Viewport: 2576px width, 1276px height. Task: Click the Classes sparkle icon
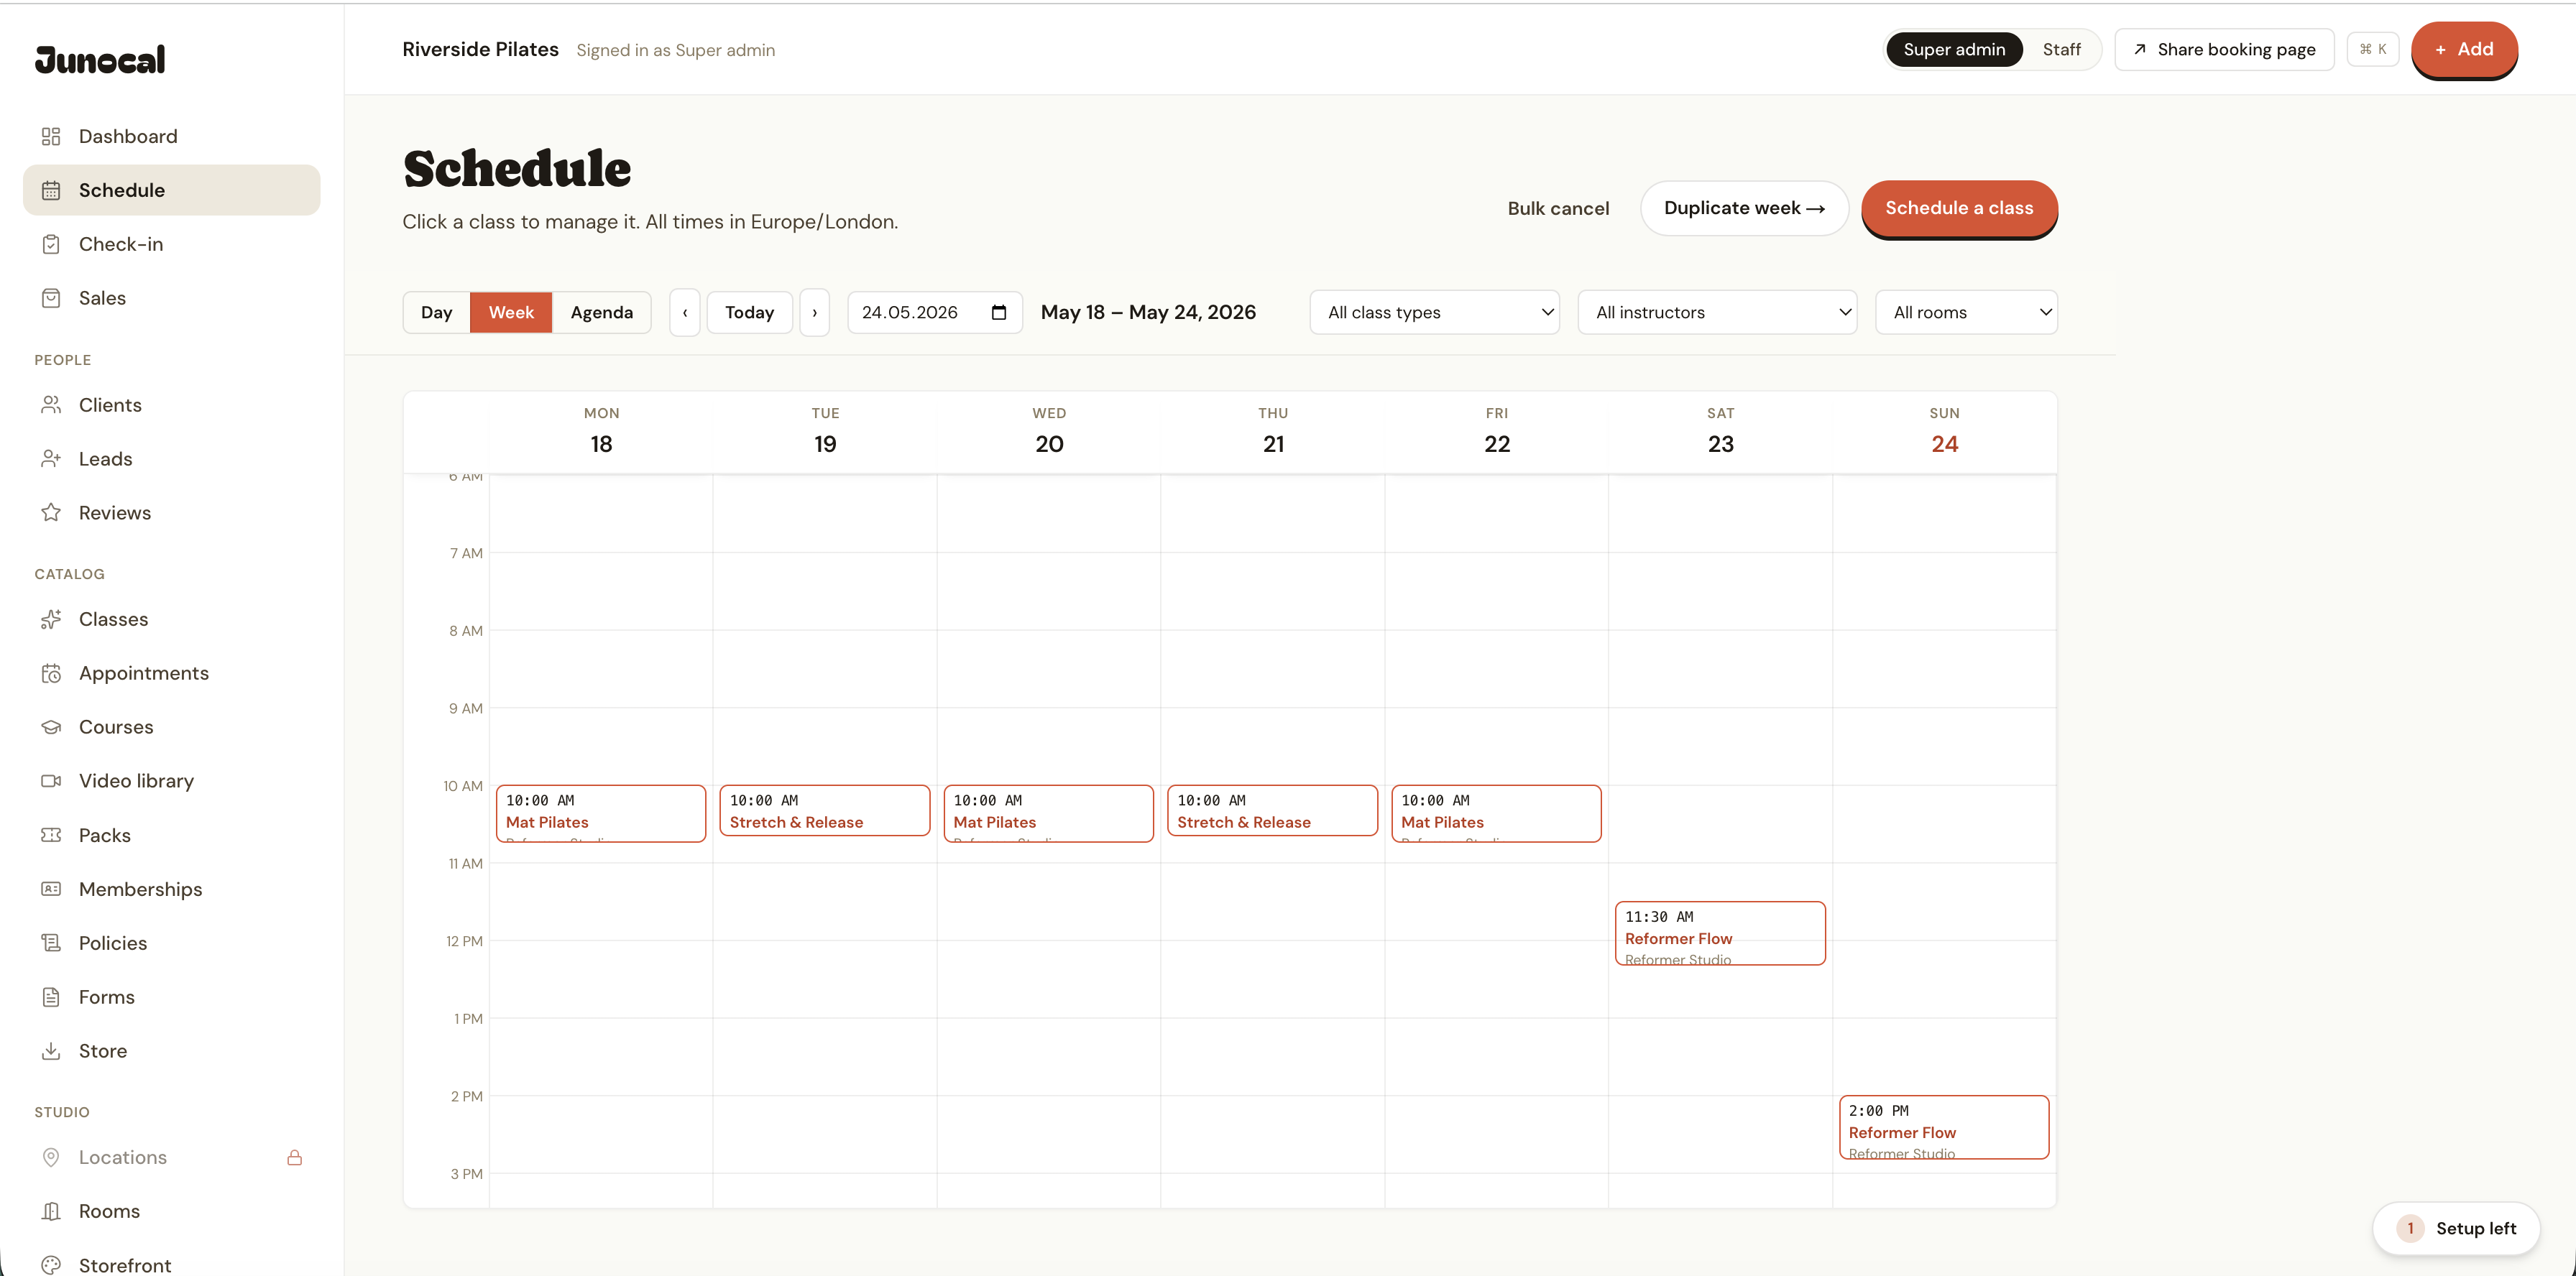pos(51,619)
